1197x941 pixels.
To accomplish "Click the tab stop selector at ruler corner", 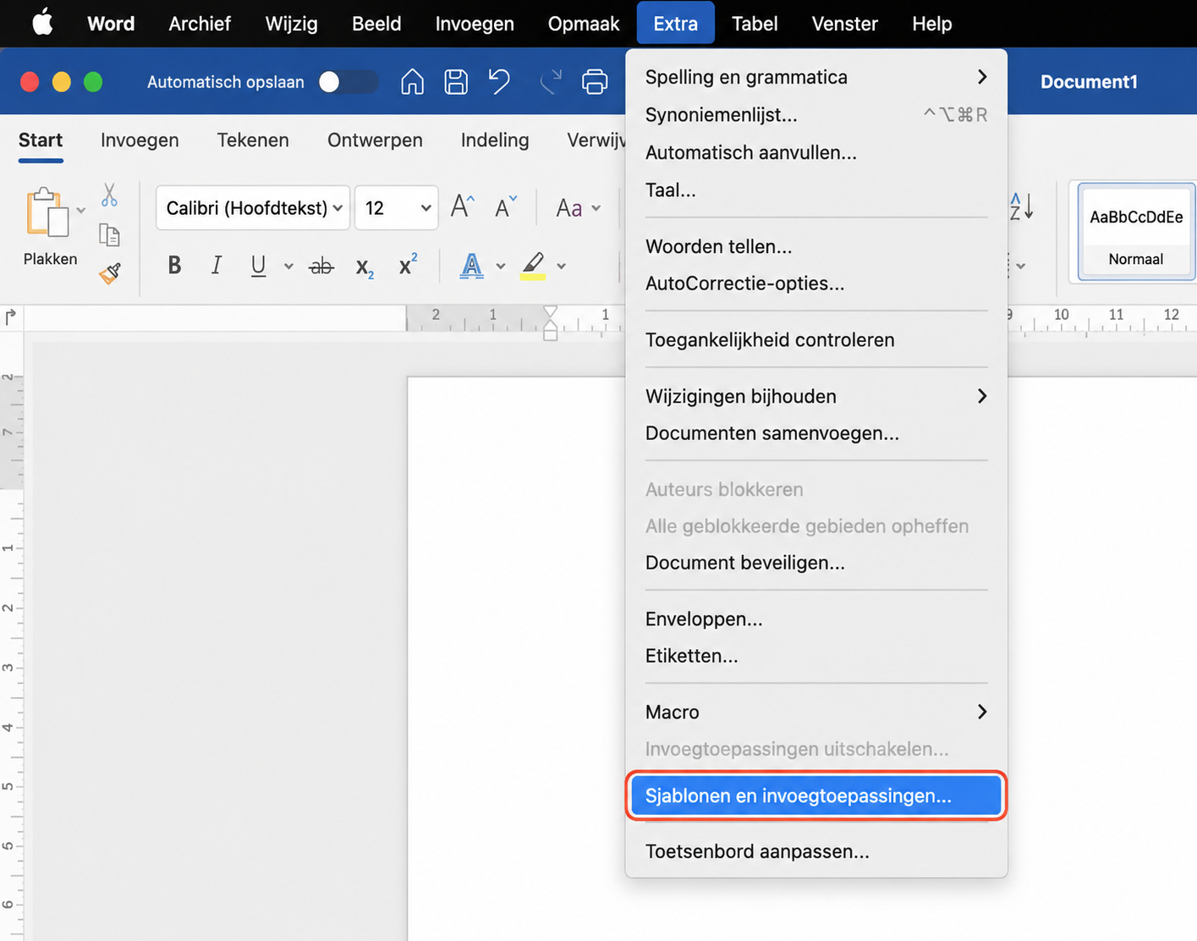I will 11,317.
